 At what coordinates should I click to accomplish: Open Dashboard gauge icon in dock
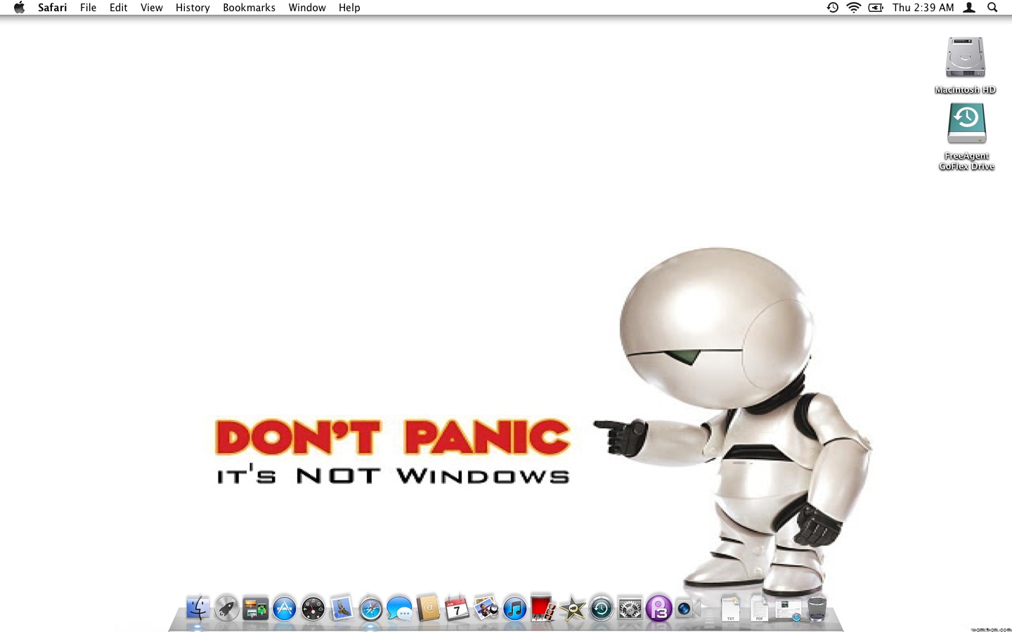pos(313,608)
